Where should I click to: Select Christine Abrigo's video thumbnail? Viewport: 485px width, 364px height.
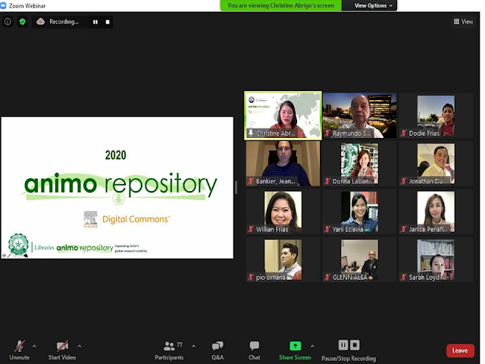283,115
